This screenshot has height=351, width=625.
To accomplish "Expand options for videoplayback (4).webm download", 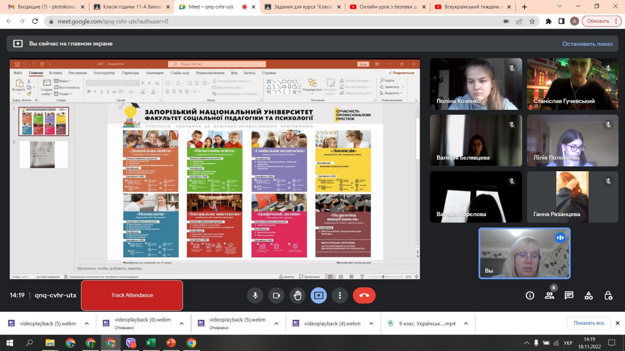I will click(371, 323).
